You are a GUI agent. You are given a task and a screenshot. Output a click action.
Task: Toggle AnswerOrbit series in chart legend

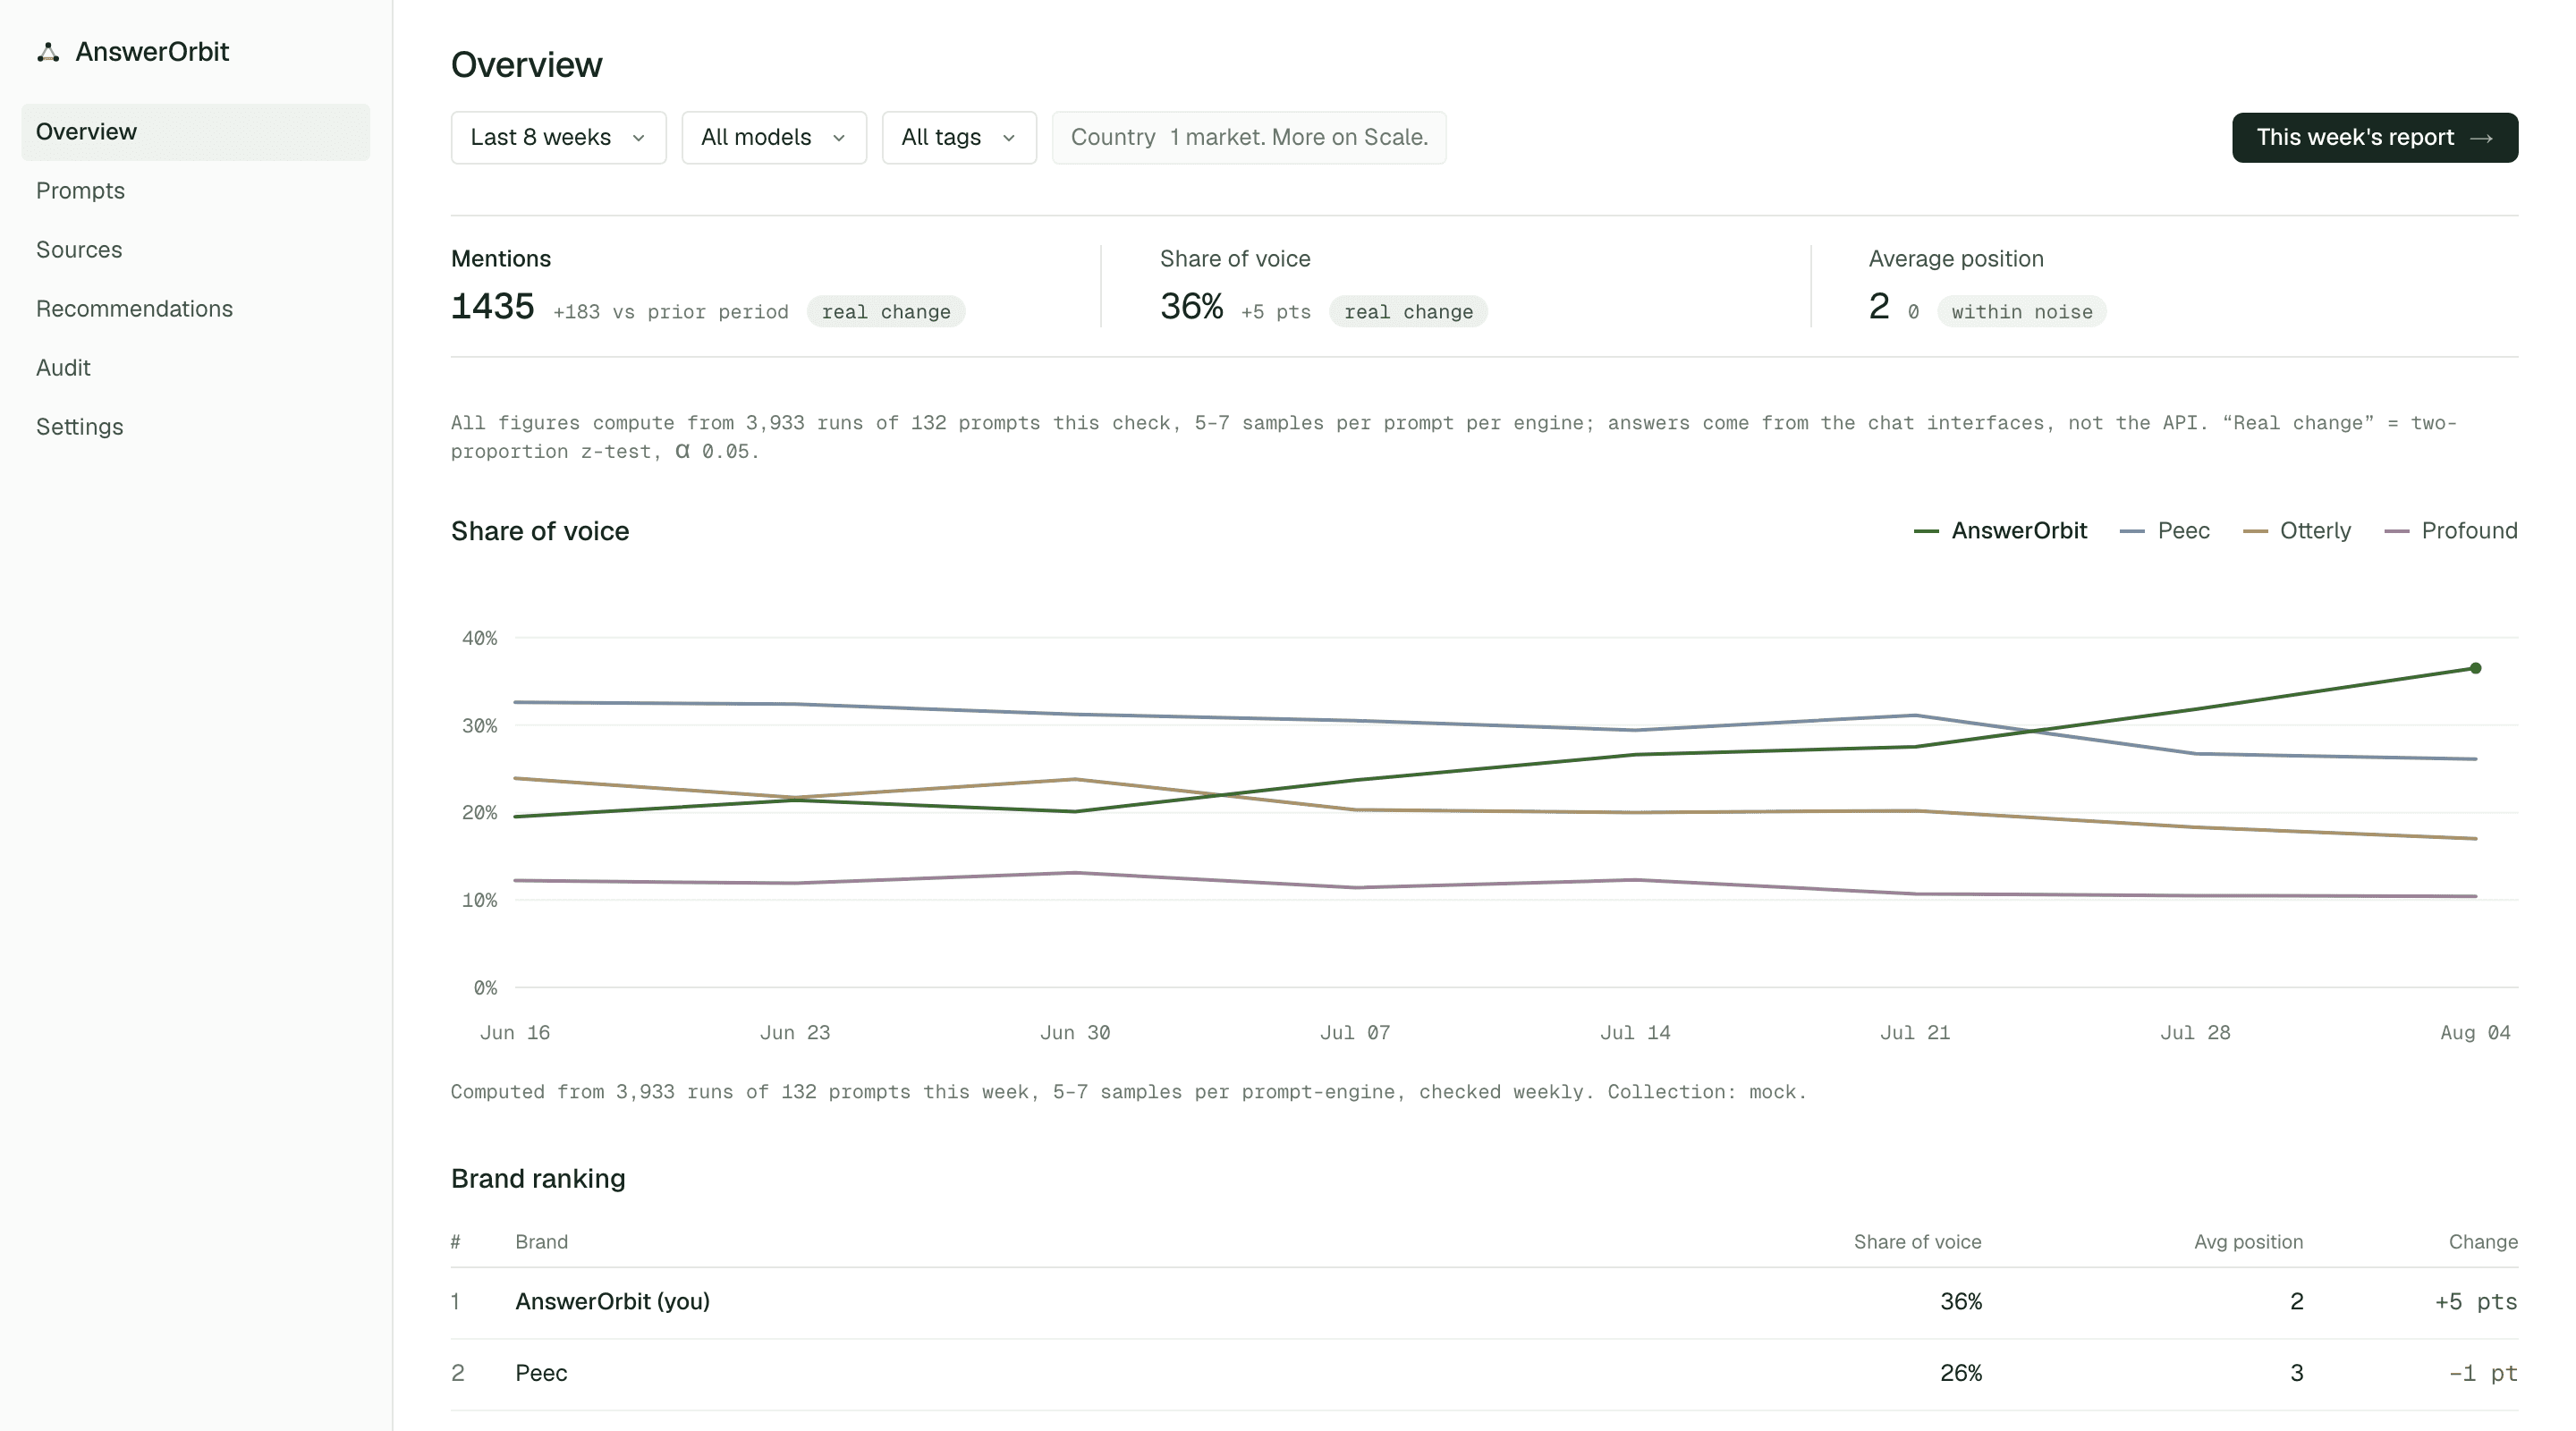click(2000, 531)
